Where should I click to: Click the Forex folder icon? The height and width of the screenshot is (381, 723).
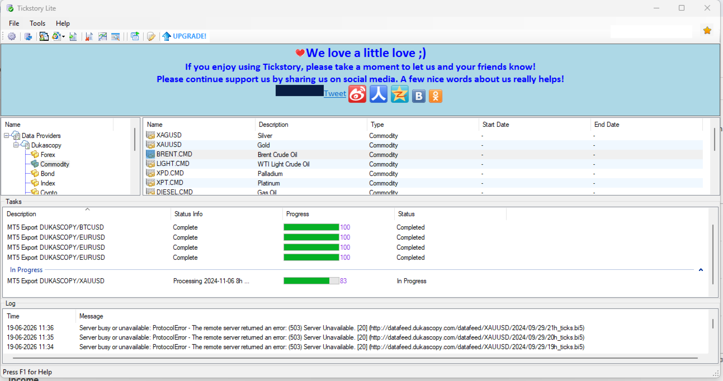[35, 155]
